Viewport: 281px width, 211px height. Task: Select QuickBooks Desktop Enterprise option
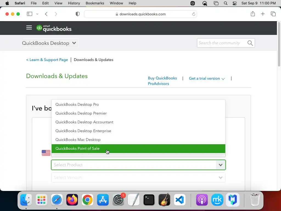click(138, 131)
